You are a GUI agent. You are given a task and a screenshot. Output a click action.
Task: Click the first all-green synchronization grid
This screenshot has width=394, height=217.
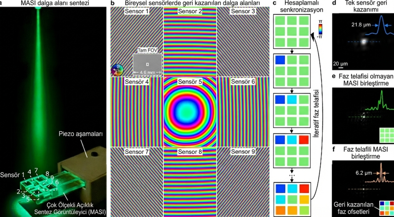[x=291, y=31]
